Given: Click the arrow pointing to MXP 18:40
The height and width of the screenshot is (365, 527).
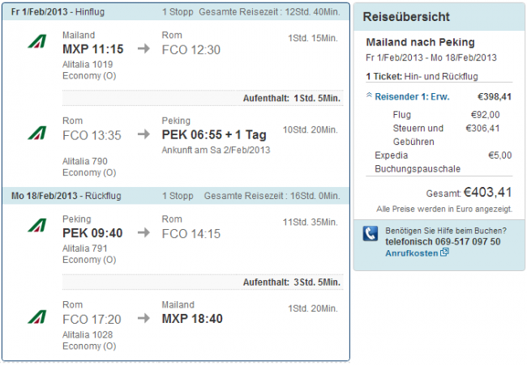Looking at the screenshot, I should coord(144,318).
